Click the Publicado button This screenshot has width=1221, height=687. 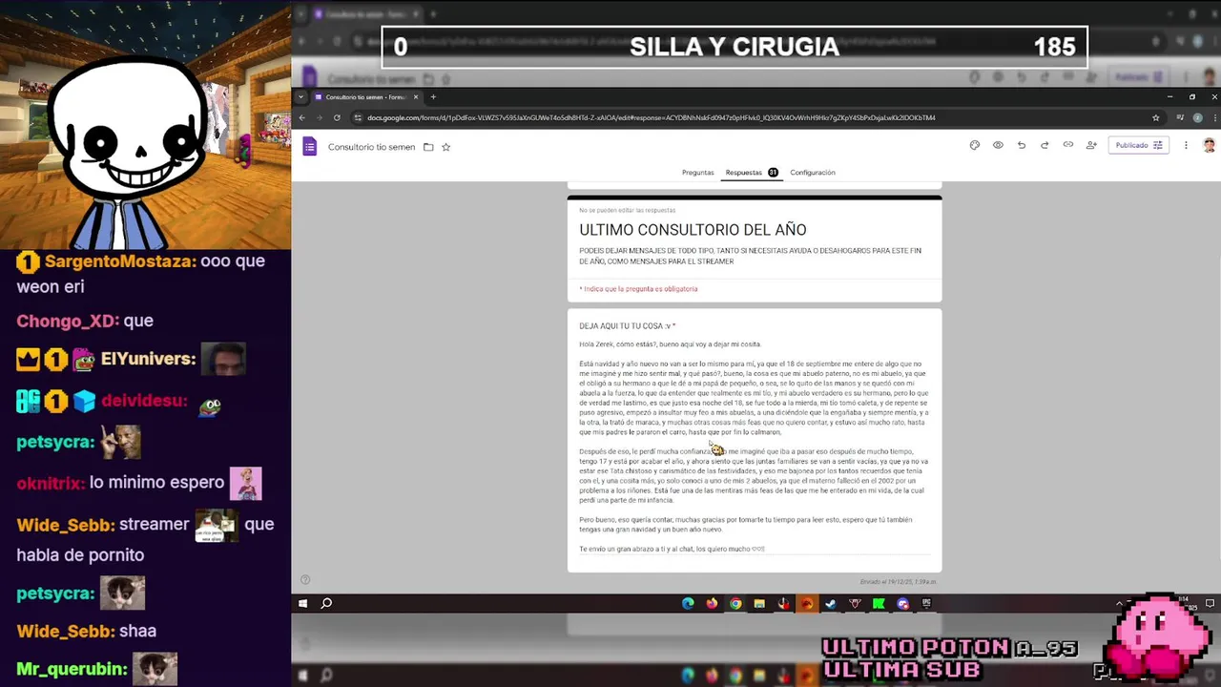[1138, 145]
